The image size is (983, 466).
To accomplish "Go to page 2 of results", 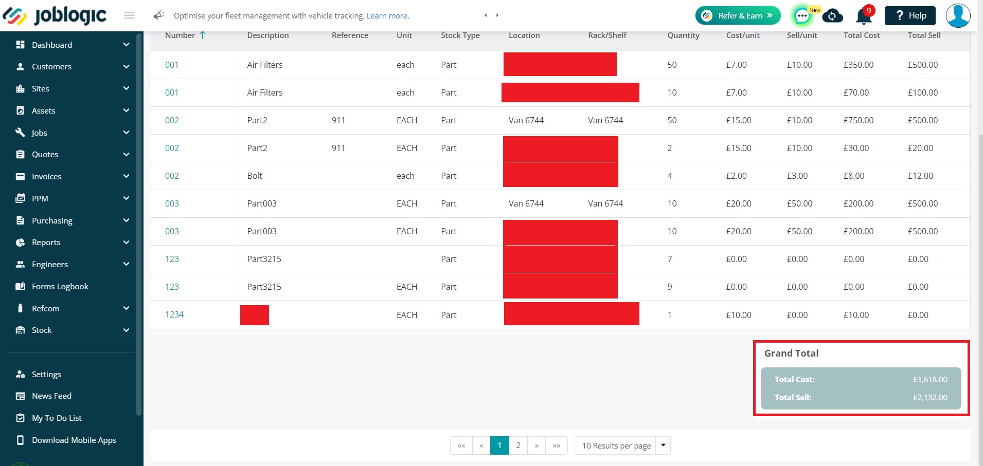I will (x=519, y=445).
